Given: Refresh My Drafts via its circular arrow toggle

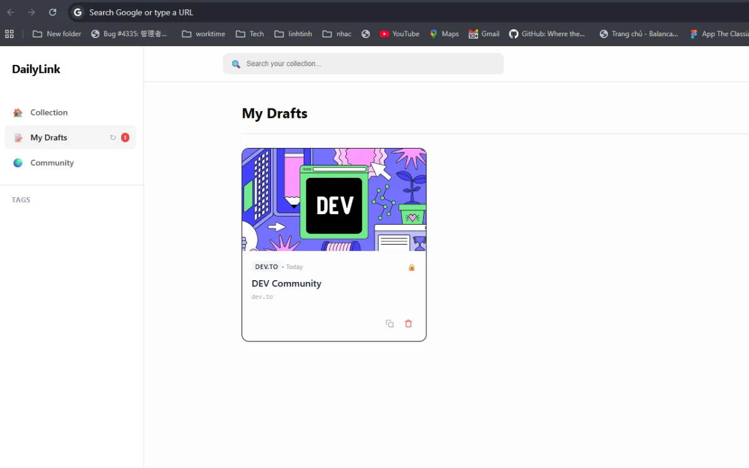Looking at the screenshot, I should (x=112, y=137).
